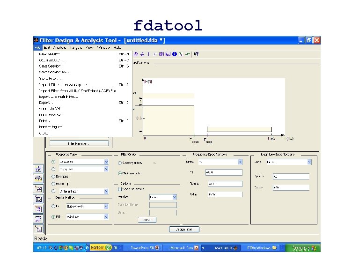Choose Print to Figure in the File menu

[83, 127]
